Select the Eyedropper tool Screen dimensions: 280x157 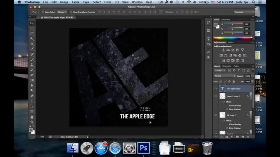32,49
